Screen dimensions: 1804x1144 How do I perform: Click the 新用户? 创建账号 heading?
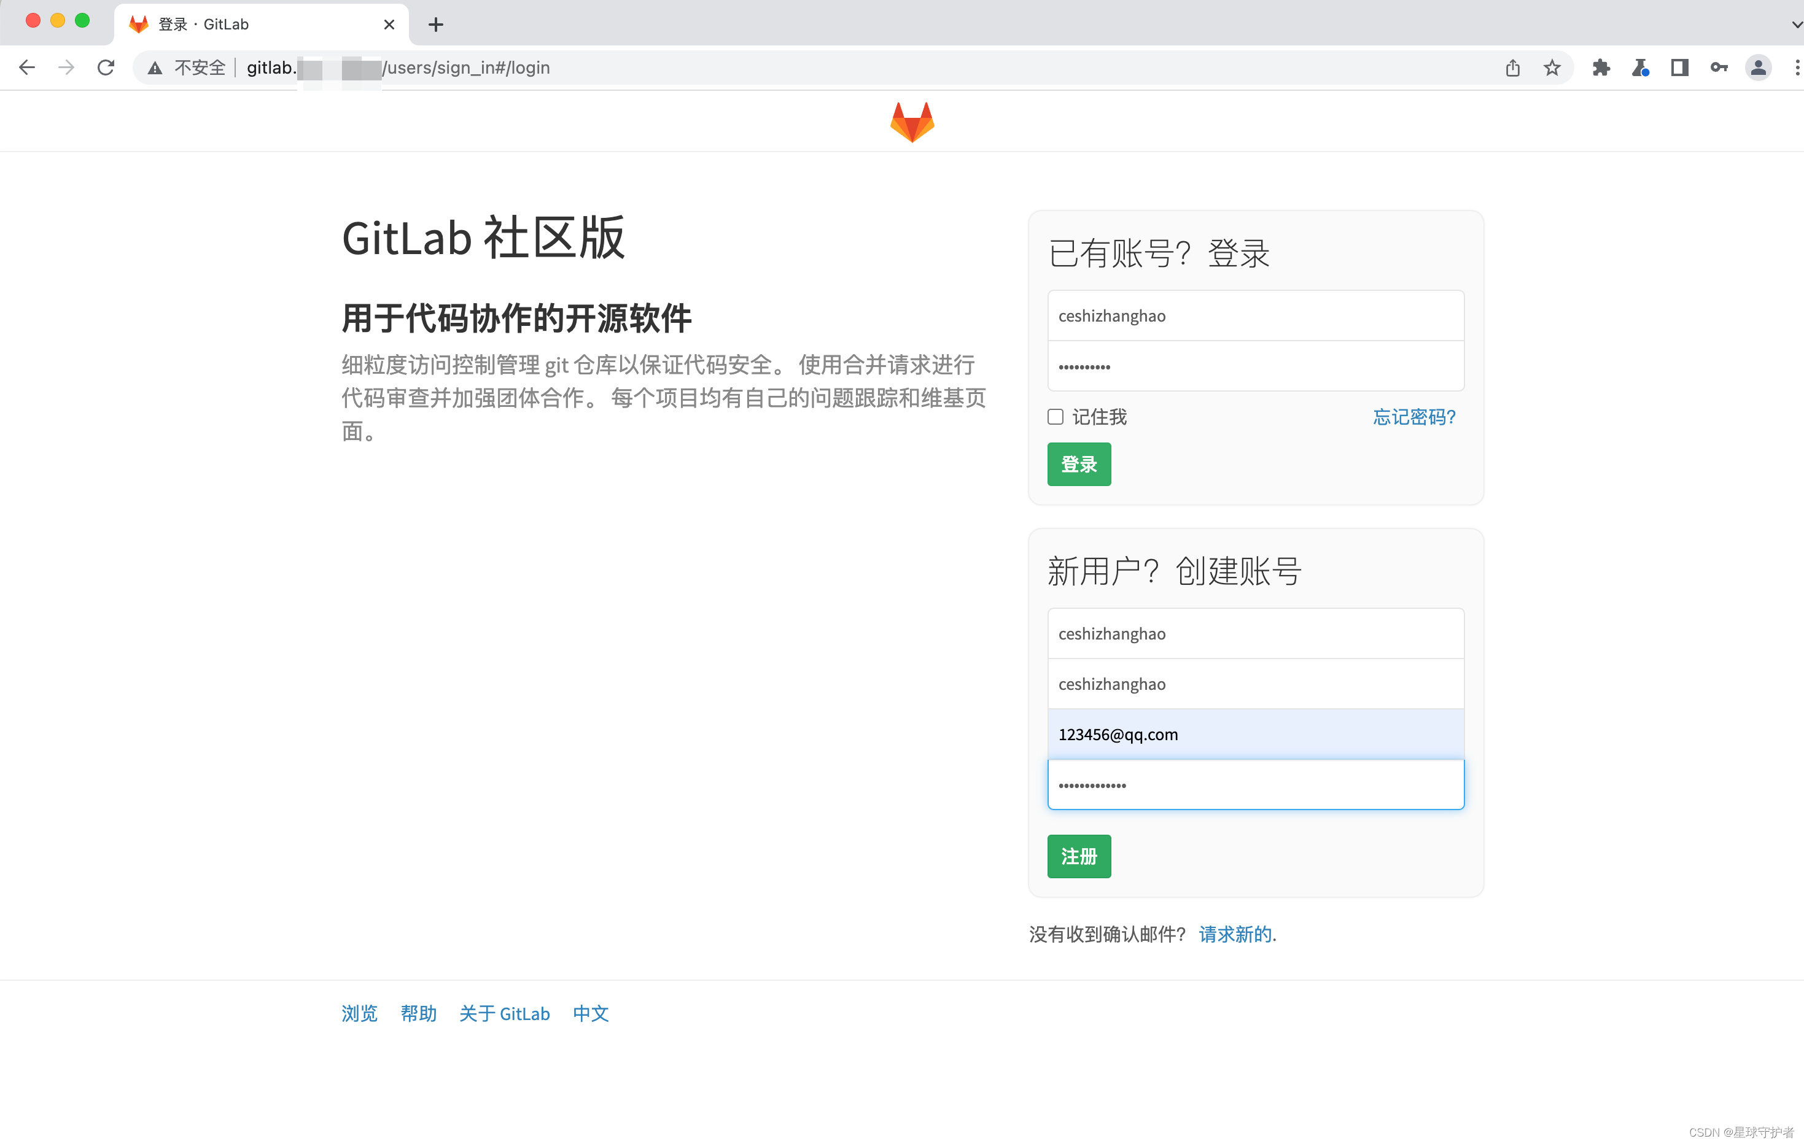(x=1174, y=571)
